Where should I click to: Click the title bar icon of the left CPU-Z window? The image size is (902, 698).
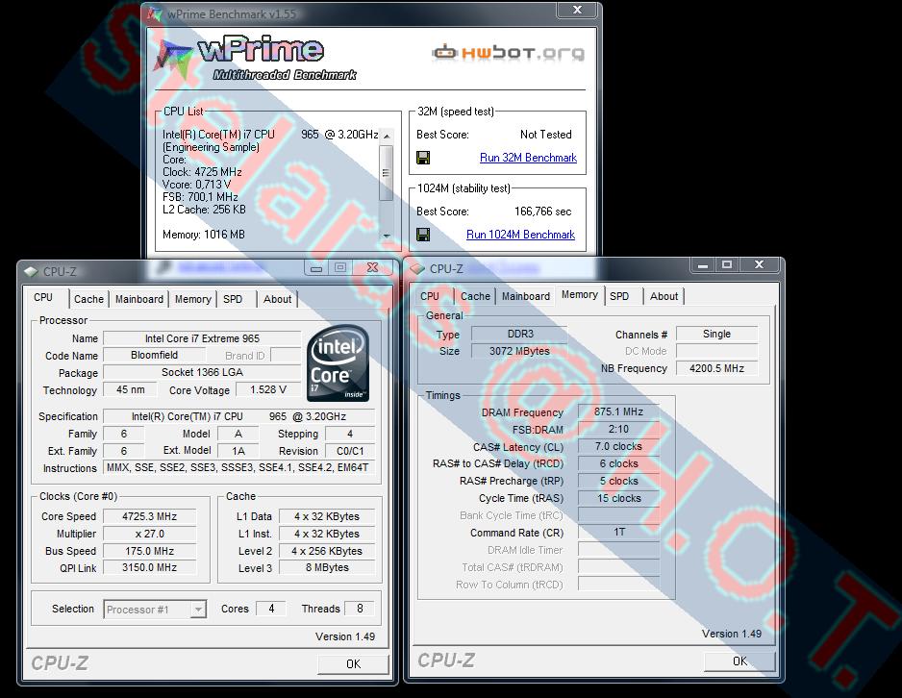coord(31,271)
